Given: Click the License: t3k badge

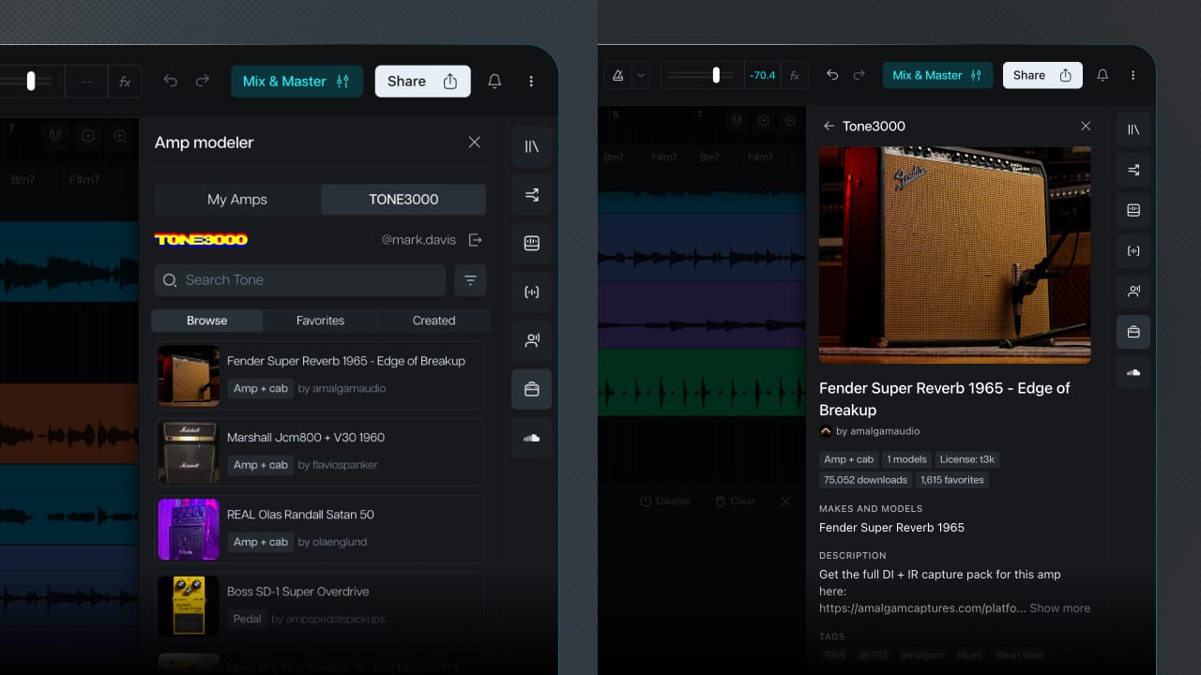Looking at the screenshot, I should (967, 459).
